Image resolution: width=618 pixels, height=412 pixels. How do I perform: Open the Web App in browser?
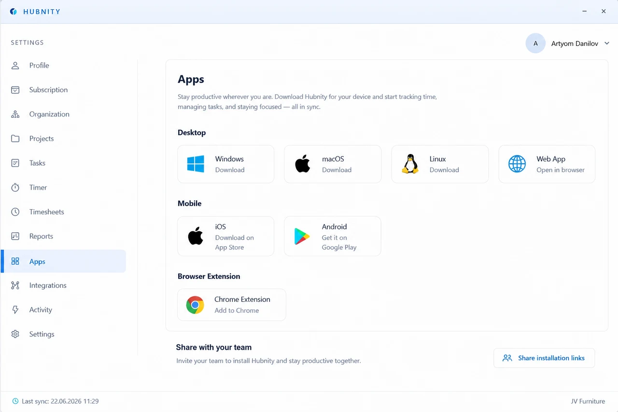(x=547, y=164)
